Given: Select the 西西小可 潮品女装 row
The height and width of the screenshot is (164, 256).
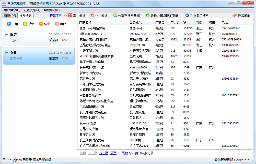Looking at the screenshot, I should (x=92, y=28).
